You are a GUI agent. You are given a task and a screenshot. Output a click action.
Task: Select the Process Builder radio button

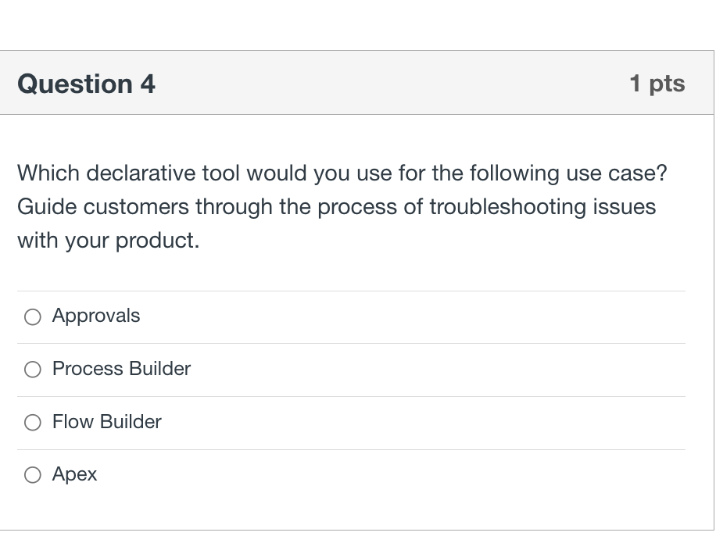[x=33, y=369]
